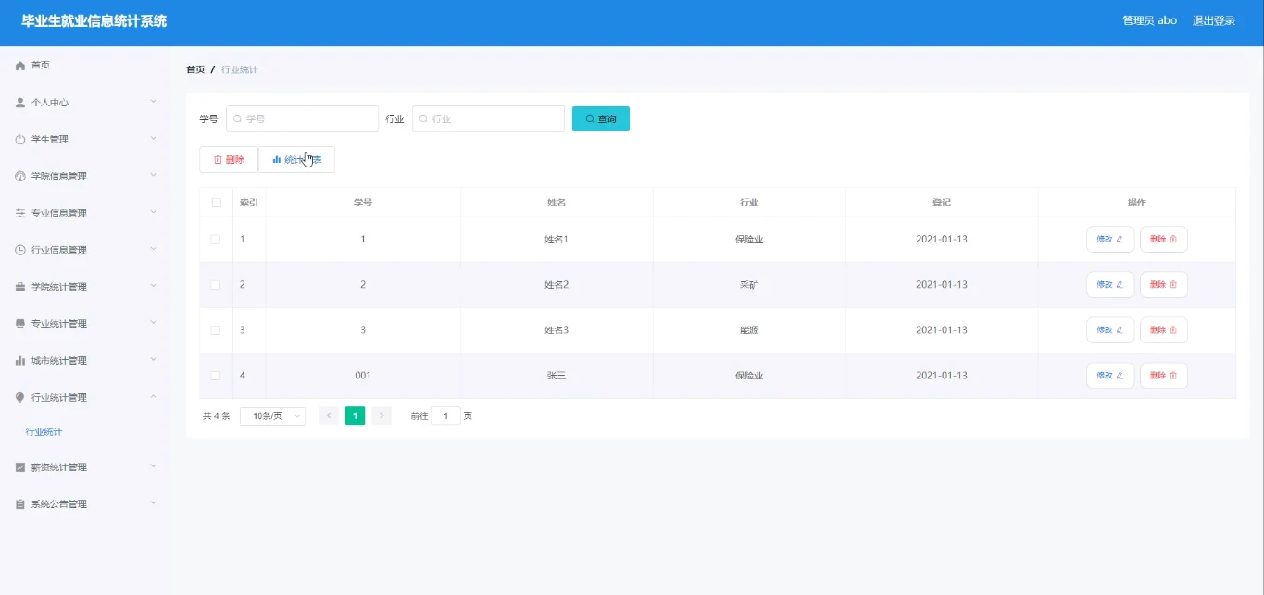Click the power icon beside 学生管理

click(20, 140)
